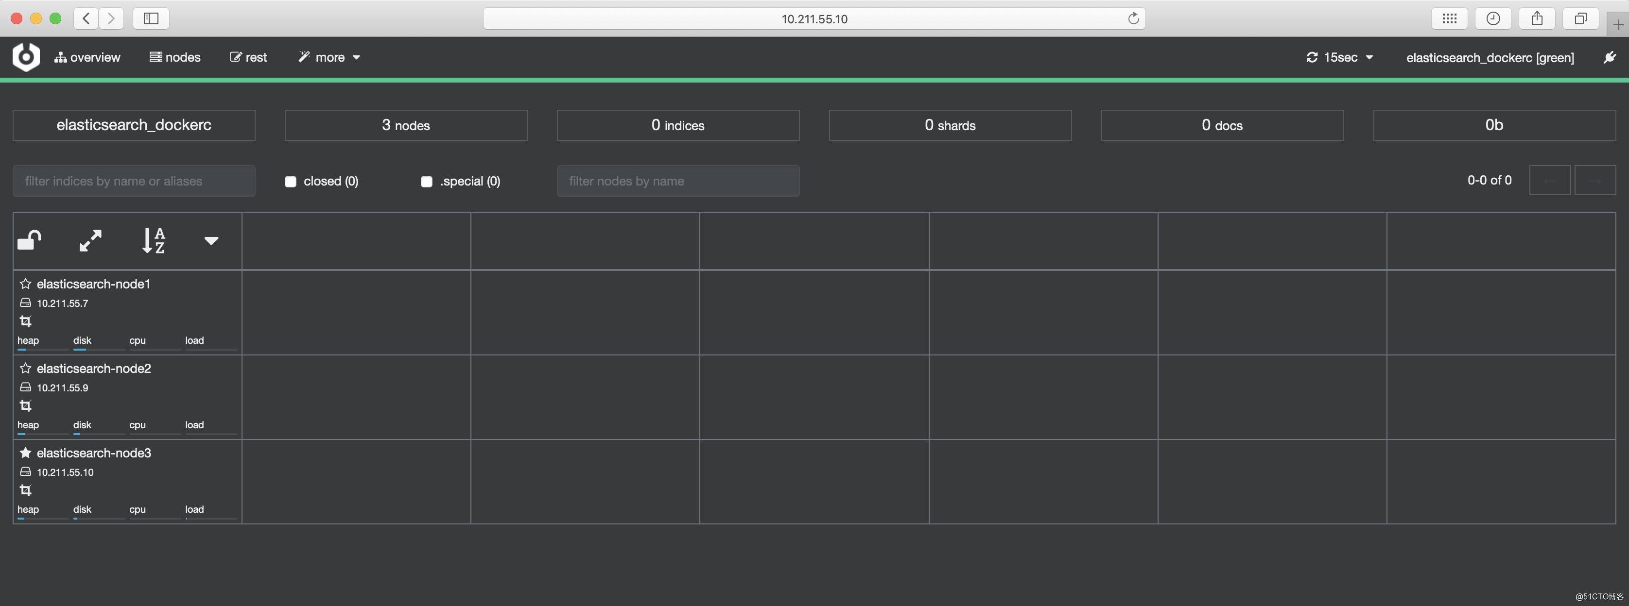Click the unlock shard allocation icon
The width and height of the screenshot is (1629, 606).
(x=29, y=240)
